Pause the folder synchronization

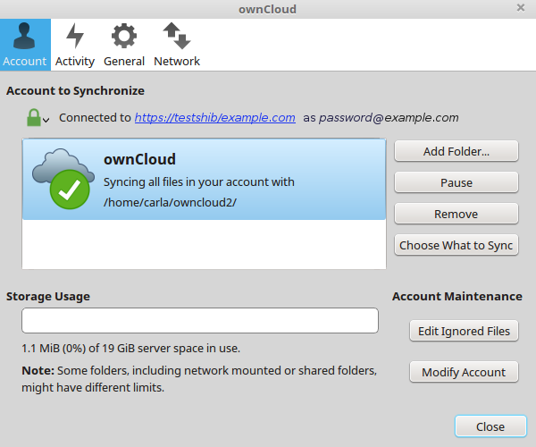[x=456, y=182]
